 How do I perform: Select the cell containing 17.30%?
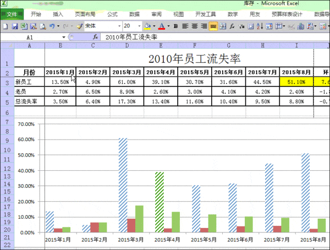coord(127,101)
